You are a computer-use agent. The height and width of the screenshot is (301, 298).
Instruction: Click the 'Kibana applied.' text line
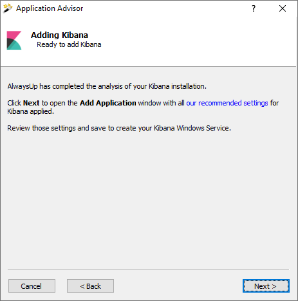[x=30, y=111]
